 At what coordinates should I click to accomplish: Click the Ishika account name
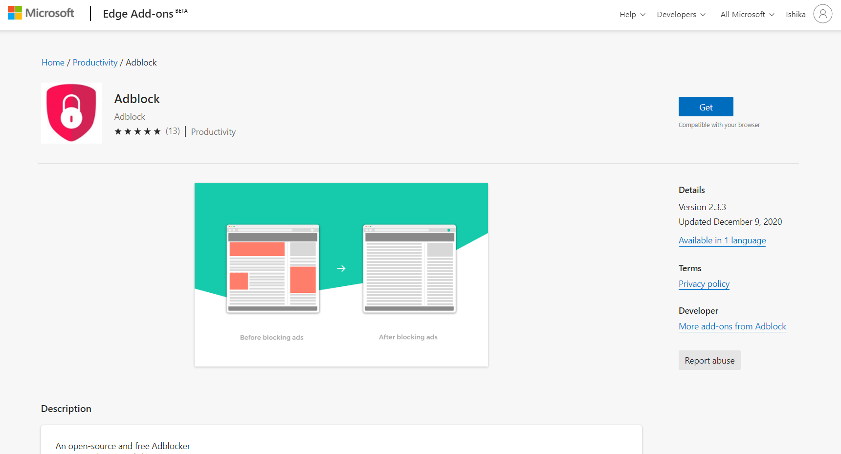(x=795, y=15)
